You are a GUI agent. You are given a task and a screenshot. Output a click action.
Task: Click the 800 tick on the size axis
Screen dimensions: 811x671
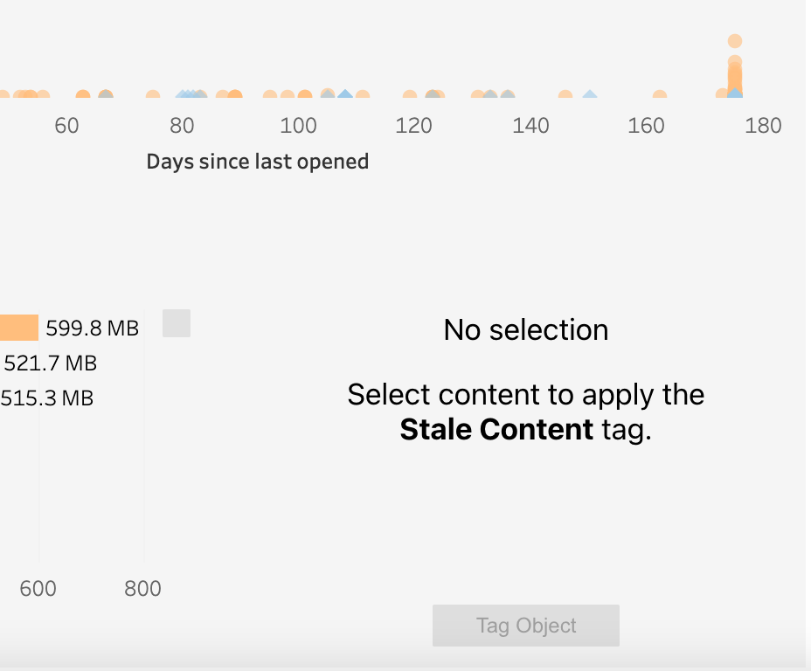pos(142,588)
